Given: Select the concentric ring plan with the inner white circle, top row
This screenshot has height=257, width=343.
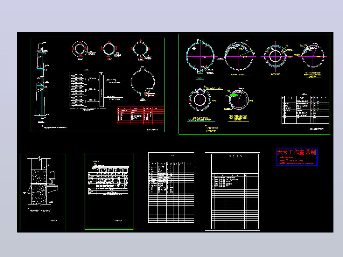Looking at the screenshot, I should coord(275,56).
